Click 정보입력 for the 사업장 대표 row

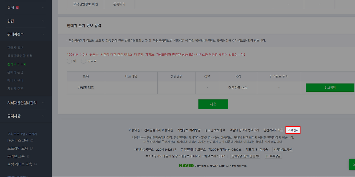point(330,87)
